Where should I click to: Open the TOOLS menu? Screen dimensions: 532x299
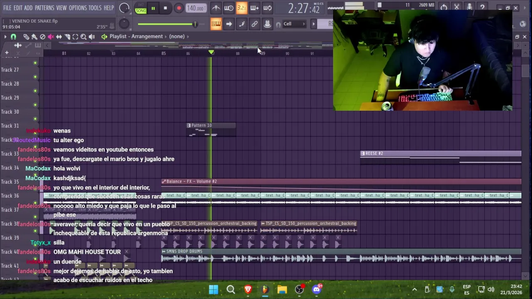click(x=95, y=8)
